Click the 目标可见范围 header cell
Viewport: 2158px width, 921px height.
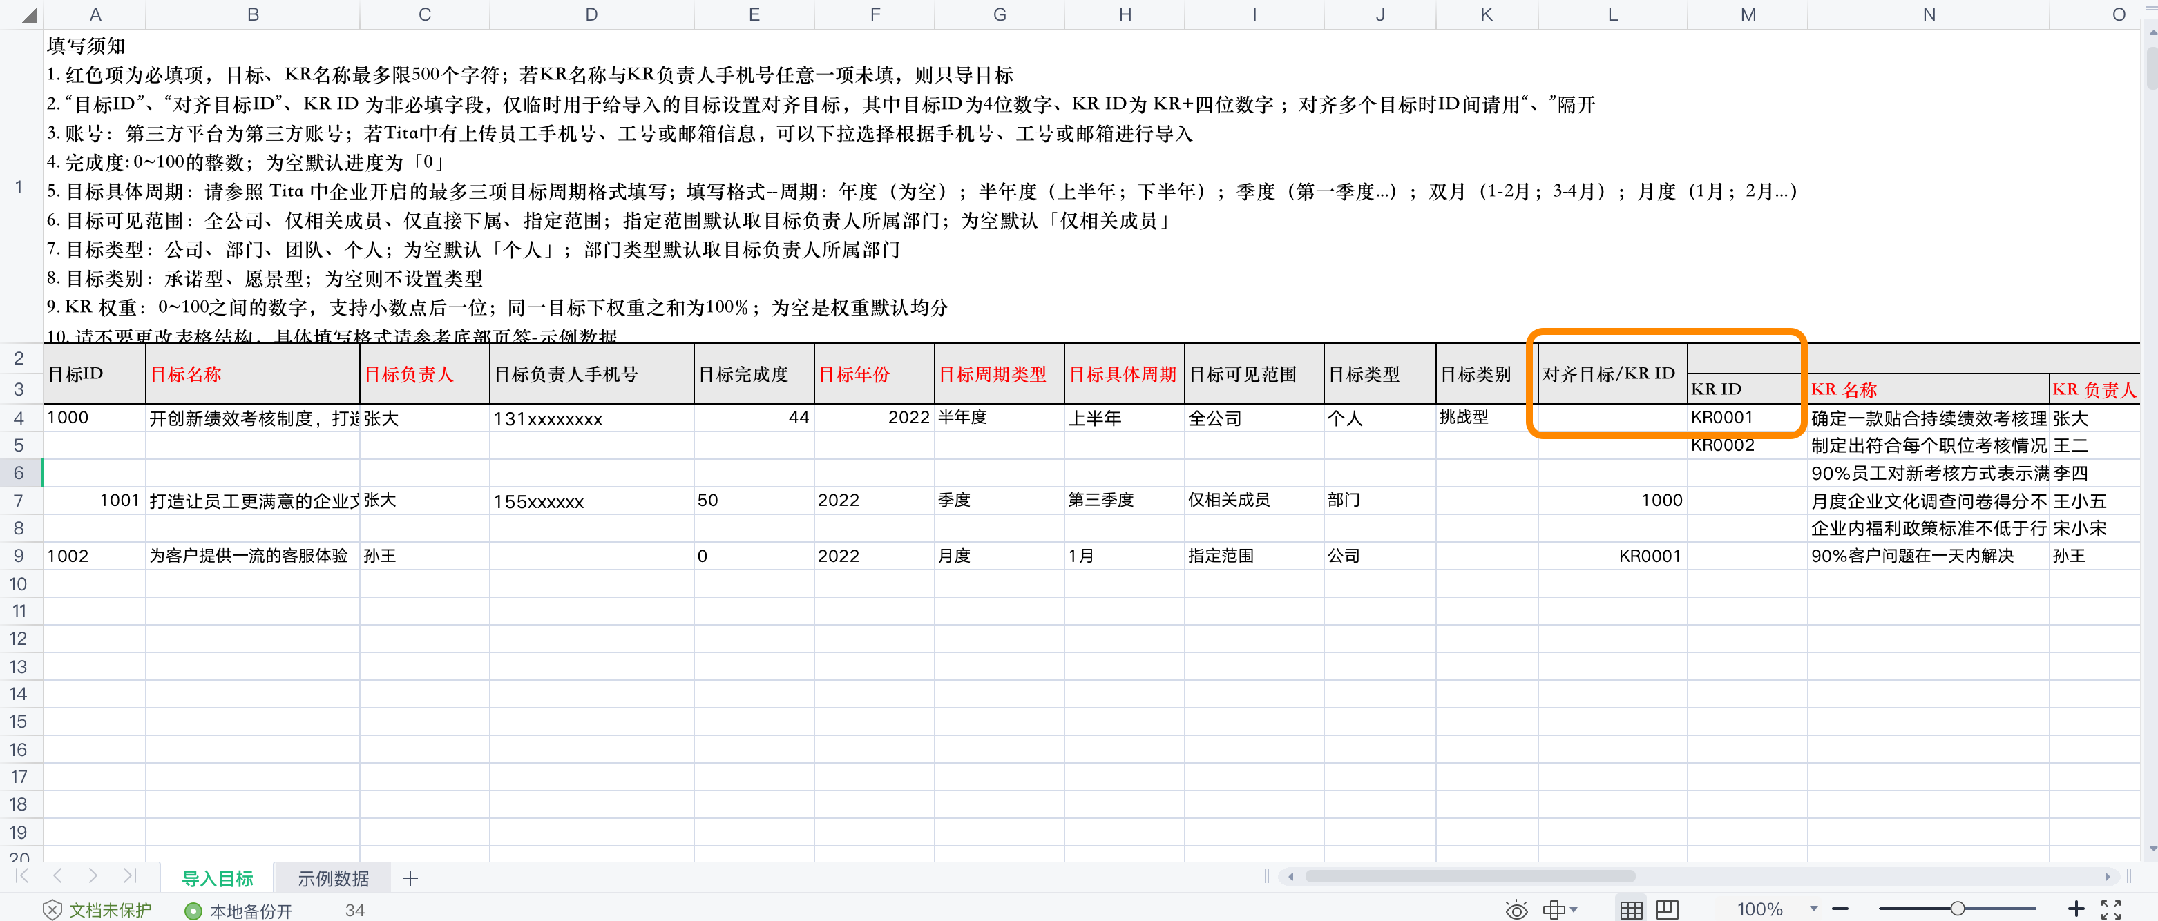click(1254, 374)
